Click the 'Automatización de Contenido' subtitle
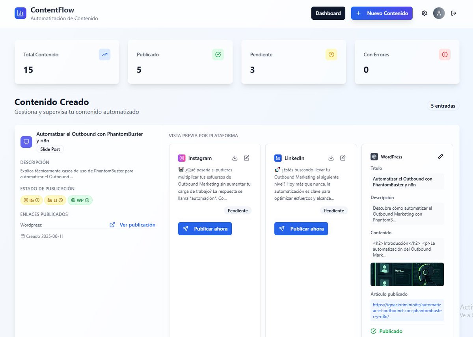This screenshot has width=473, height=337. coord(64,19)
